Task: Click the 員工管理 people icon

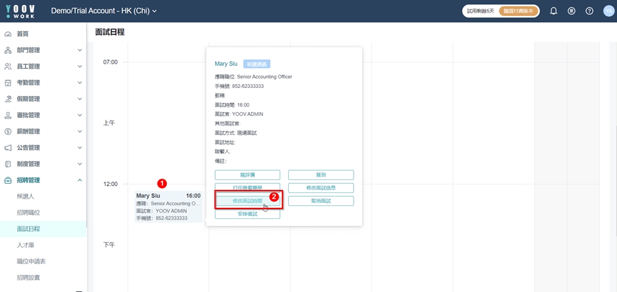Action: click(x=8, y=67)
